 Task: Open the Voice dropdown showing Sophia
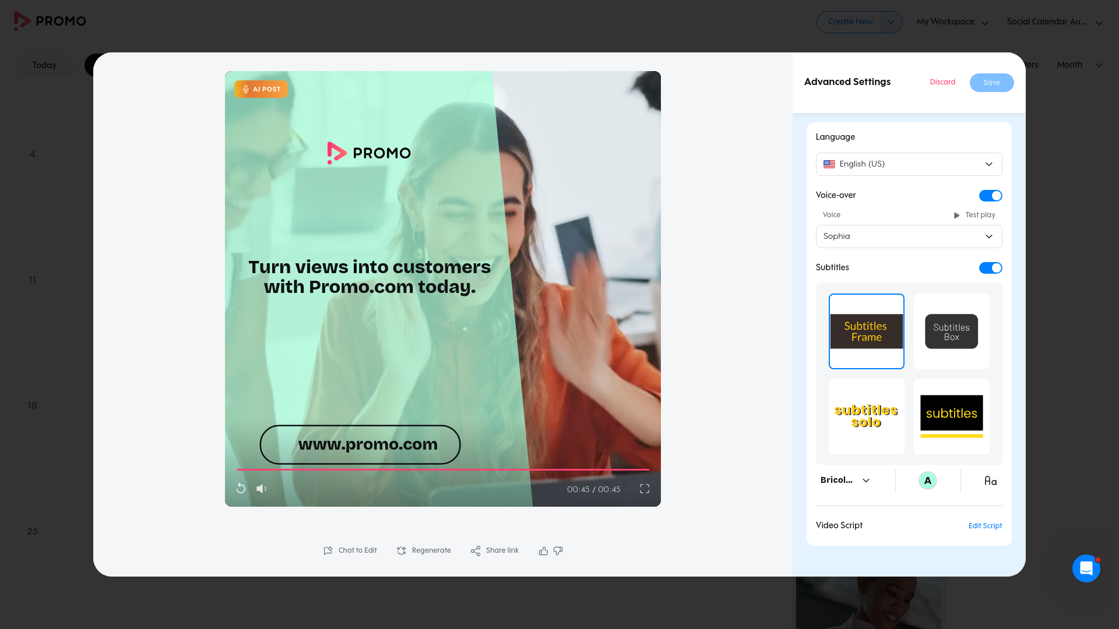pos(909,236)
